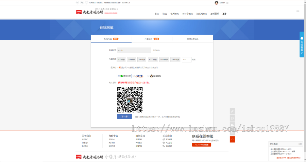Click the 帮助中心 footer heading
306x162 pixels.
coord(113,136)
